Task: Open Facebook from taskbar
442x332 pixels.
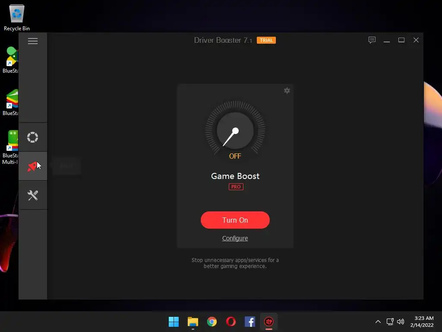Action: [x=250, y=322]
